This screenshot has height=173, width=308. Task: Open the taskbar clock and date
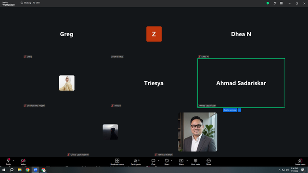(294, 170)
